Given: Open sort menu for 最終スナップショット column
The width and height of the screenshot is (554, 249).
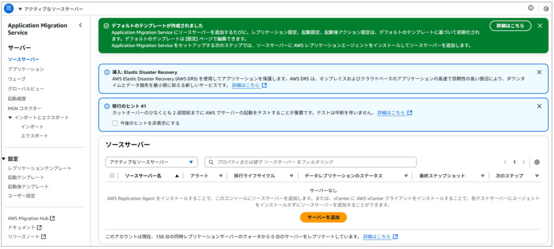Looking at the screenshot, I should 482,176.
